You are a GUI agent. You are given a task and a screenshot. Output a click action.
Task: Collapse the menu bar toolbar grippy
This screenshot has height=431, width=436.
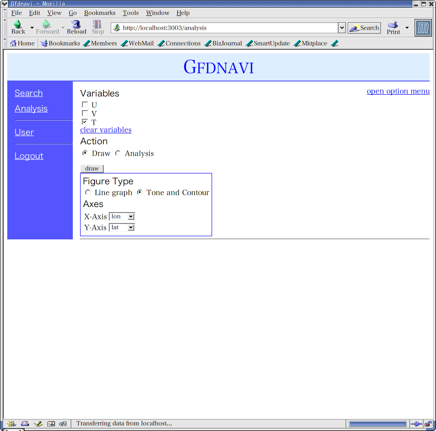pos(5,13)
